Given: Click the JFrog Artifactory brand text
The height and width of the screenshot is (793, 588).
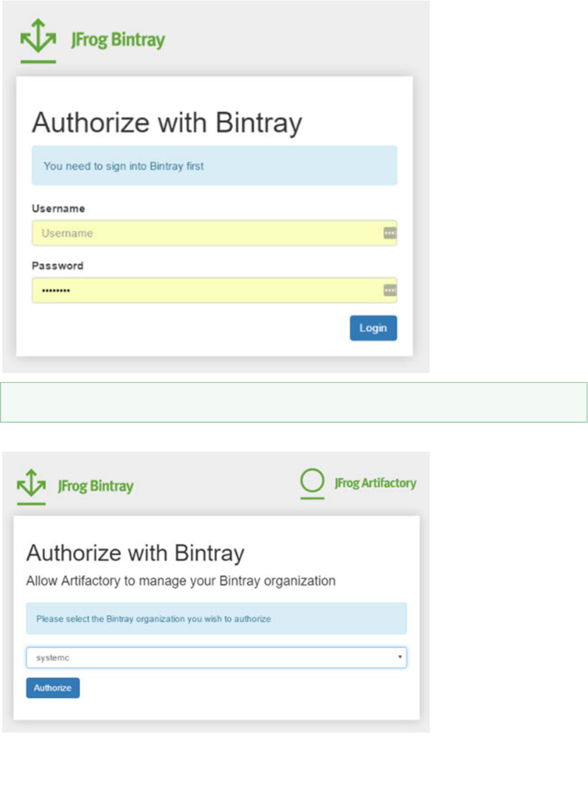Looking at the screenshot, I should coord(375,483).
